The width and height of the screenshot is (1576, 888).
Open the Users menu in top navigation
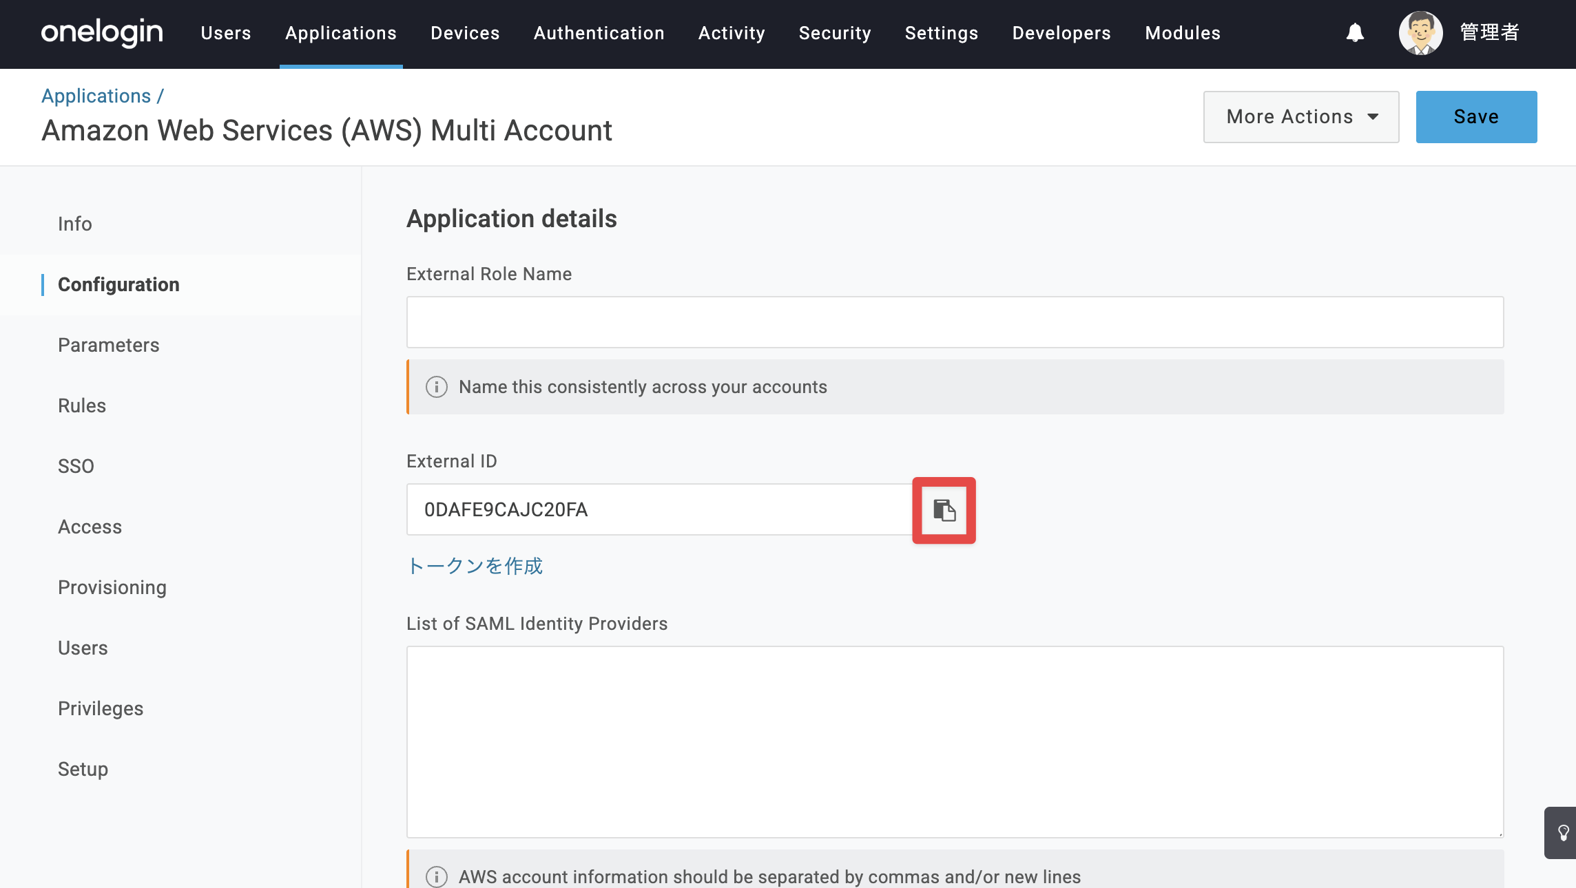tap(226, 33)
